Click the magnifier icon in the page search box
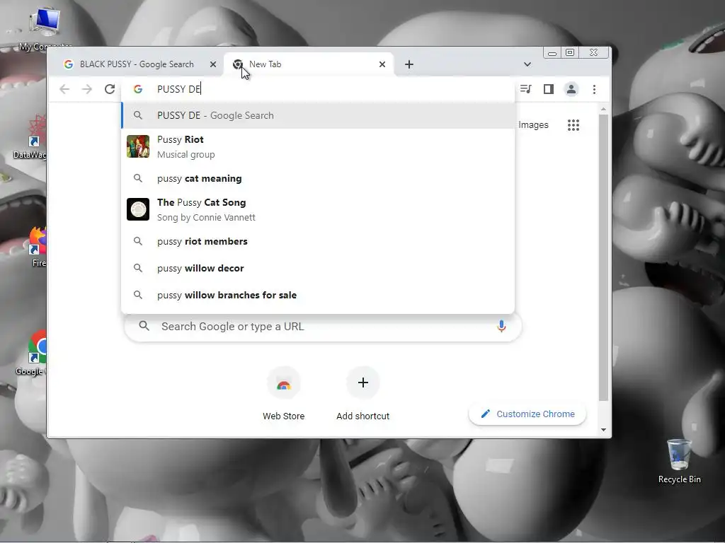This screenshot has height=543, width=725. 144,326
